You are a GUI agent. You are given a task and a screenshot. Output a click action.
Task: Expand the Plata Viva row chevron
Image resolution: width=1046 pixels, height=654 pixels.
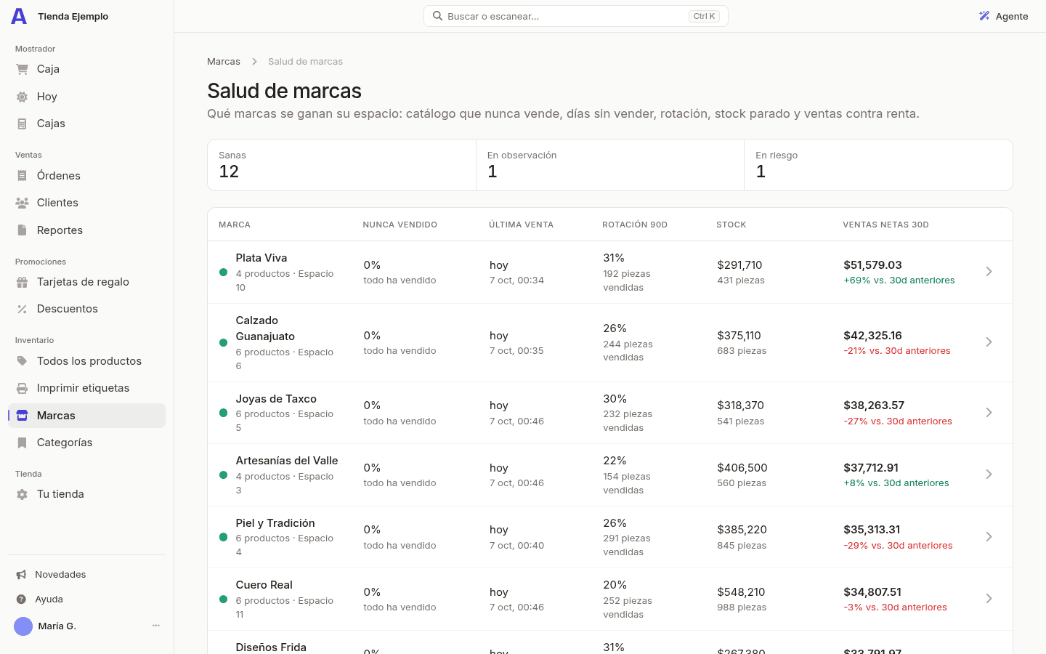click(989, 272)
